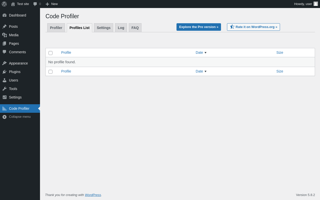Click the WordPress logo icon
320x200 pixels.
point(4,4)
